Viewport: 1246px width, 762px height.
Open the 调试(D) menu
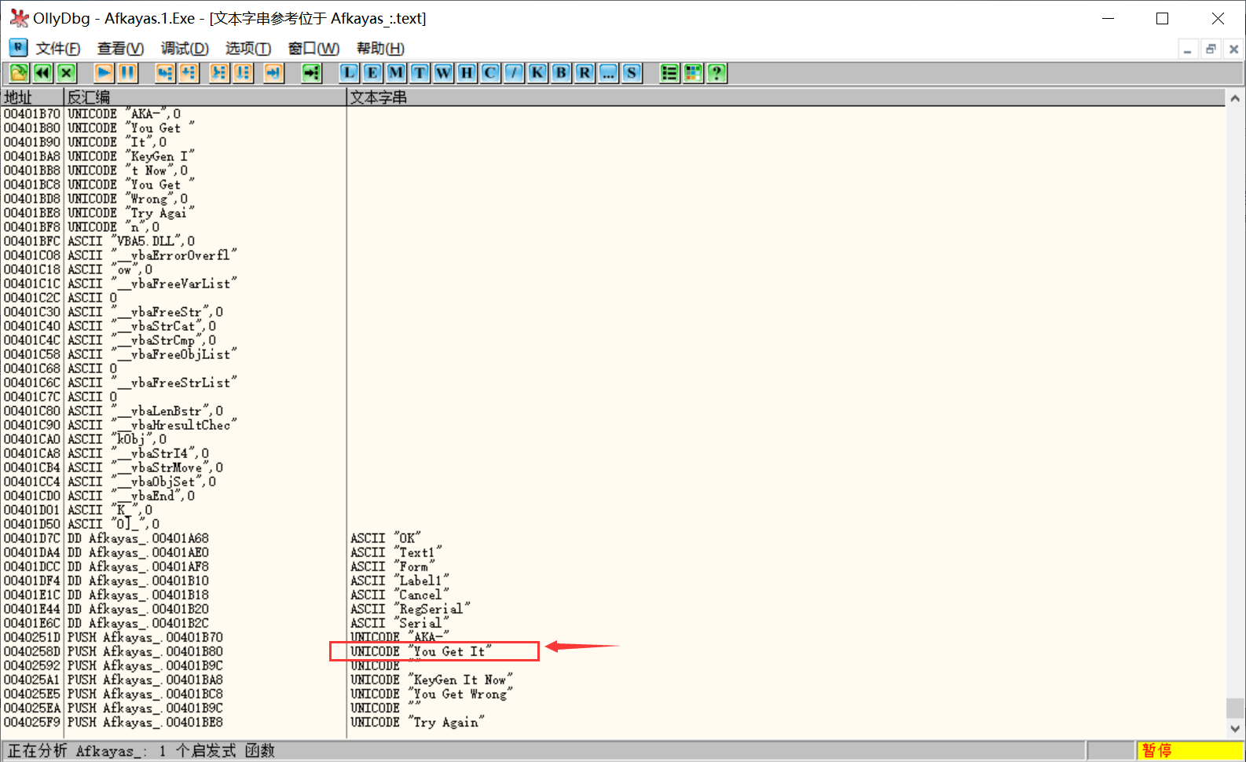click(x=185, y=49)
